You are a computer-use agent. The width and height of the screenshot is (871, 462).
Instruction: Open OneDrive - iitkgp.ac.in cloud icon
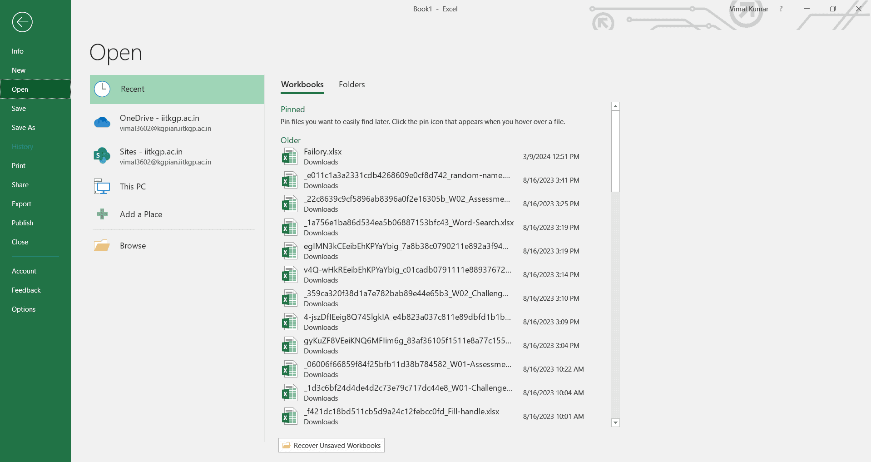[102, 122]
